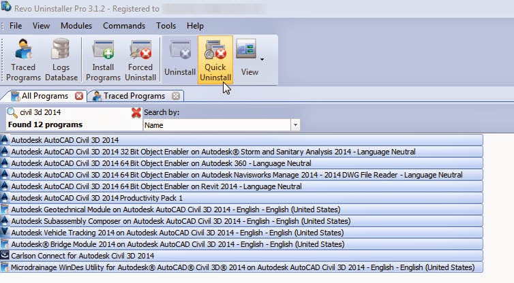Click the icon beside Productivity Pack 1 entry

pos(5,197)
